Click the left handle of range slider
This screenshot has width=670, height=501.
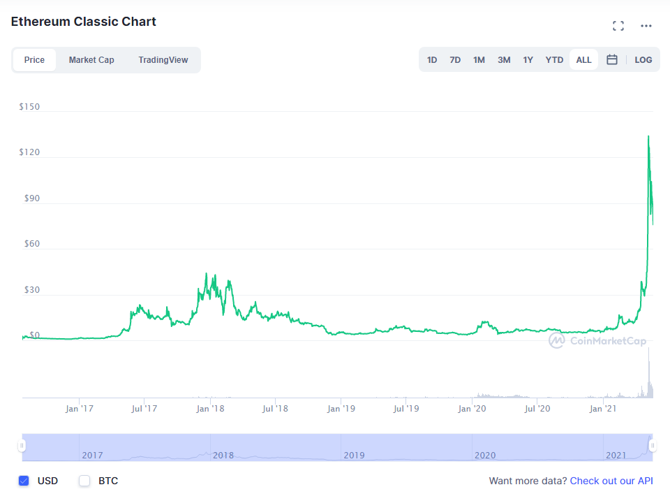click(22, 446)
